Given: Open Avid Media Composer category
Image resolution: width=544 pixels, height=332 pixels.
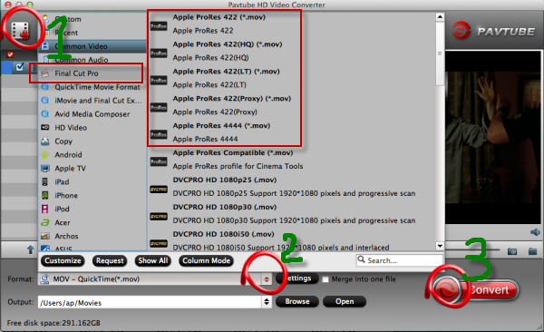Looking at the screenshot, I should (x=92, y=114).
